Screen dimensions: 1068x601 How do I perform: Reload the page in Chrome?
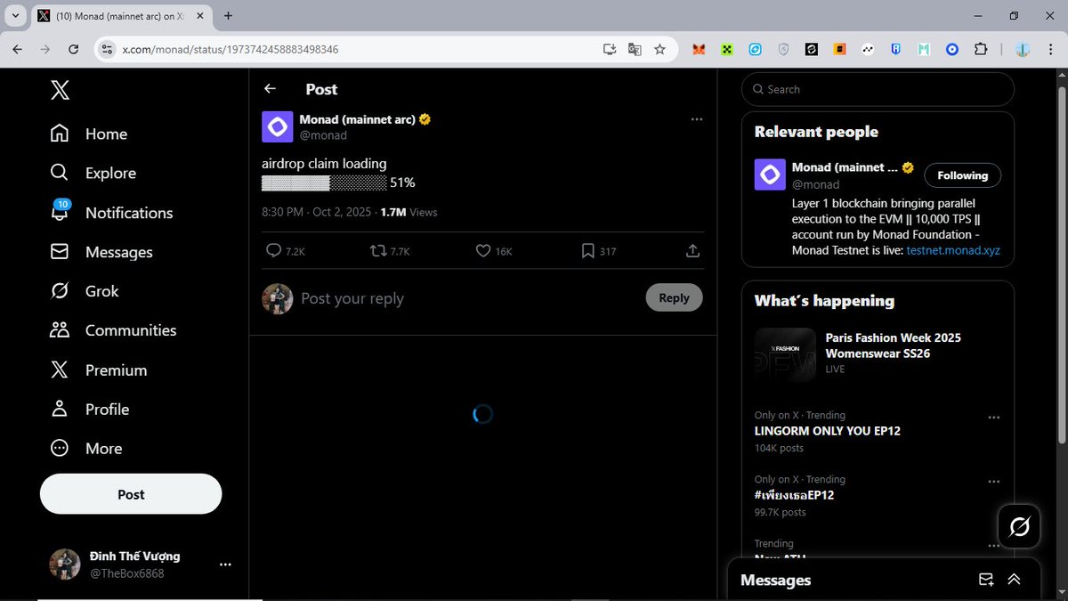click(x=73, y=49)
